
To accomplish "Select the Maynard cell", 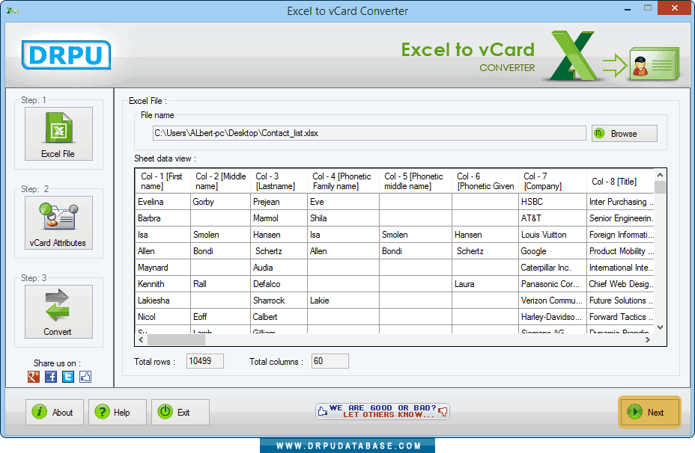I will pos(163,267).
